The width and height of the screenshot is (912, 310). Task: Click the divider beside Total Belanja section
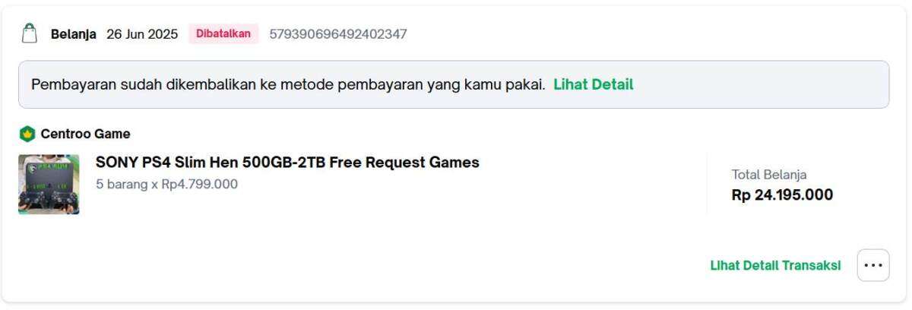(707, 185)
